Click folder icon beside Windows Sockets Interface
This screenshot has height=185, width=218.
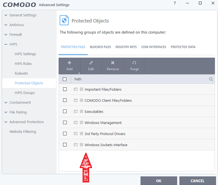click(76, 145)
